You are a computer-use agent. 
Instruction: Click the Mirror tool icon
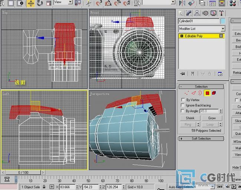click(182, 3)
